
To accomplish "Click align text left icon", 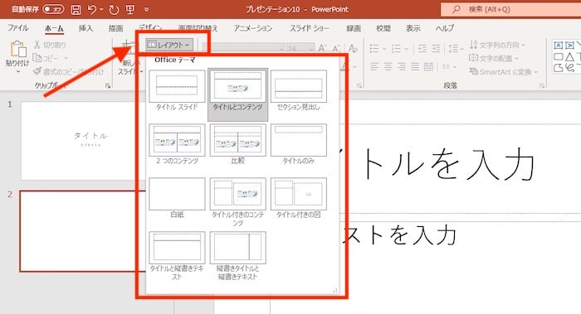I will point(374,66).
